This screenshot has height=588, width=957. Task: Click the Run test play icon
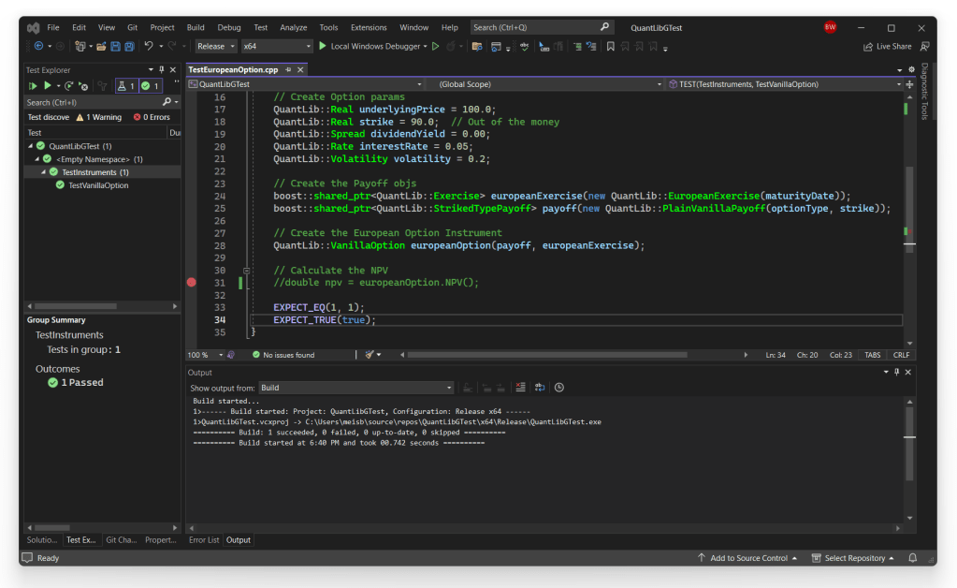point(47,86)
